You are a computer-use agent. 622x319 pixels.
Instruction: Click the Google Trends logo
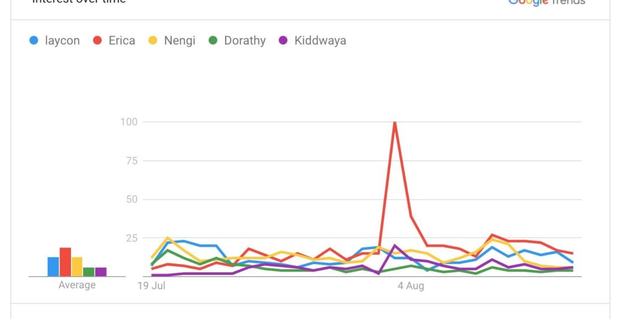pos(546,2)
